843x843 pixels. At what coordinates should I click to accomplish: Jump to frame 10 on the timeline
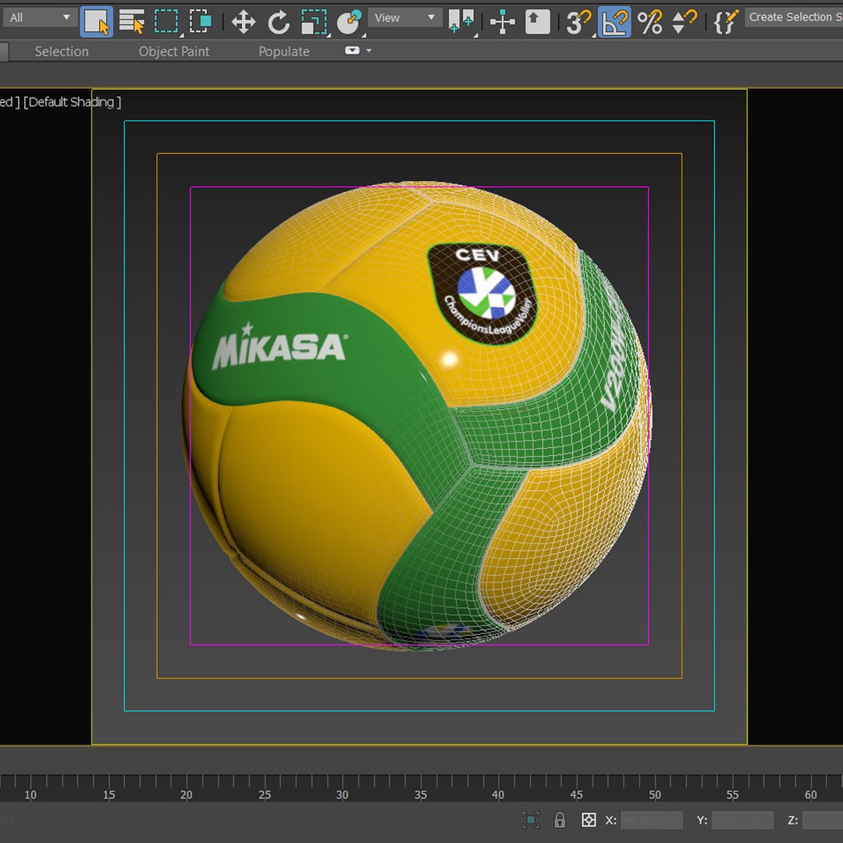pos(30,794)
